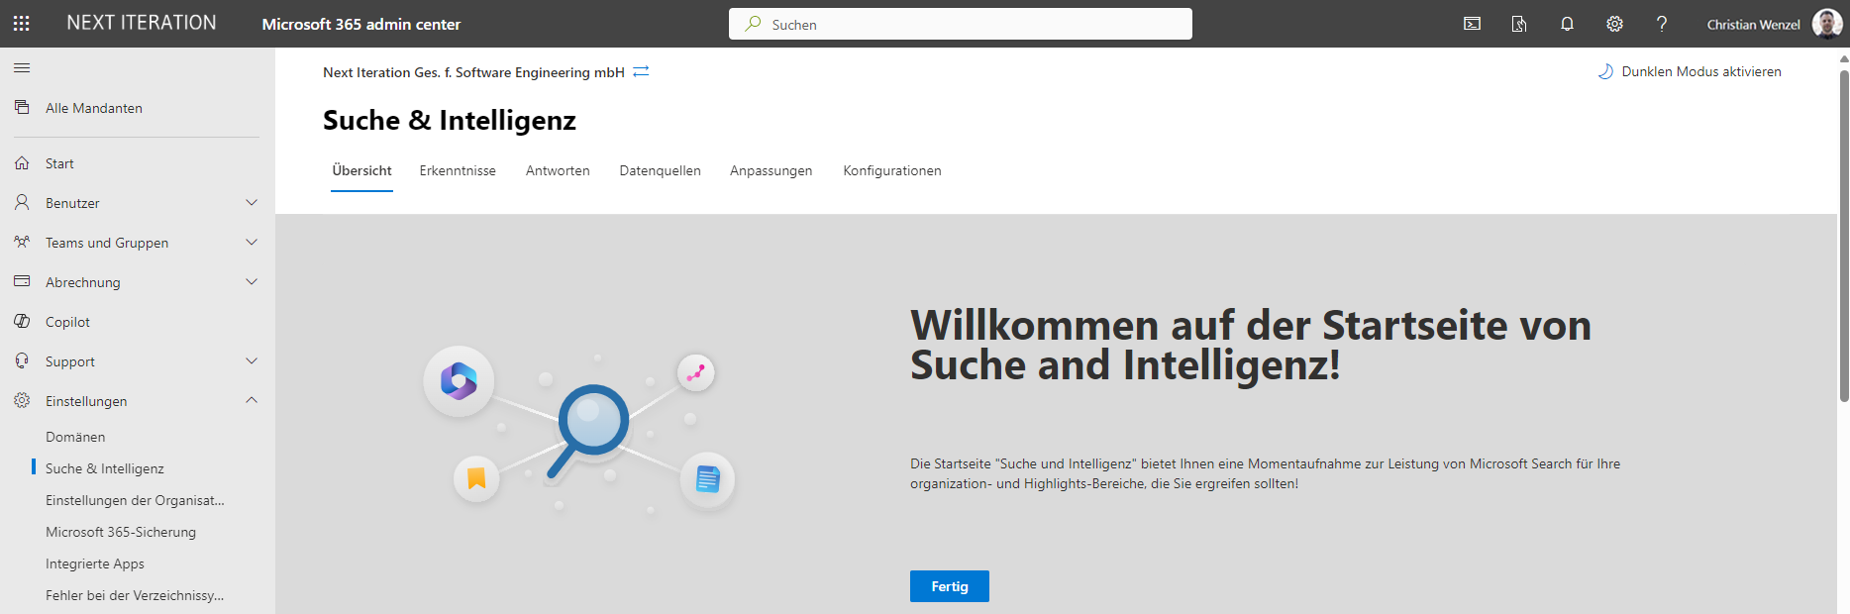Switch to the Übersicht tab
Image resolution: width=1850 pixels, height=614 pixels.
(361, 171)
